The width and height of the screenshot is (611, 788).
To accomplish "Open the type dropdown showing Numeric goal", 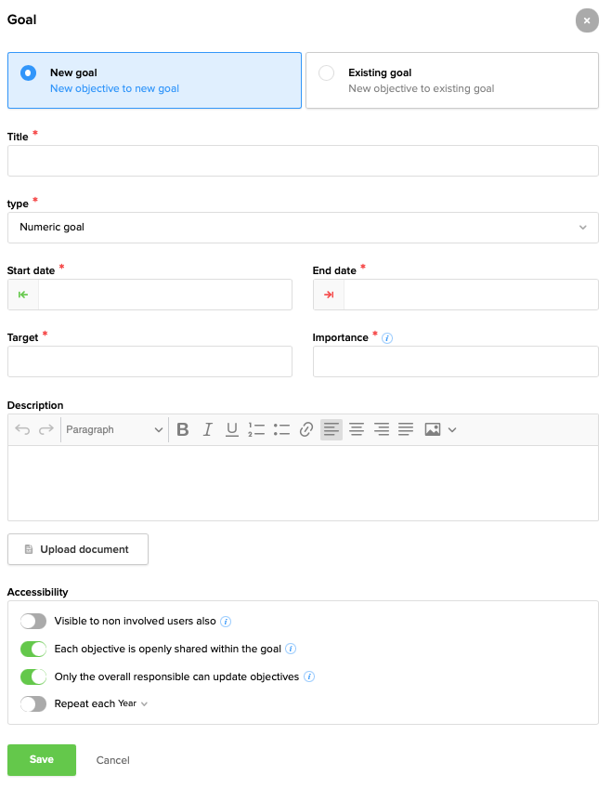I will pos(303,227).
